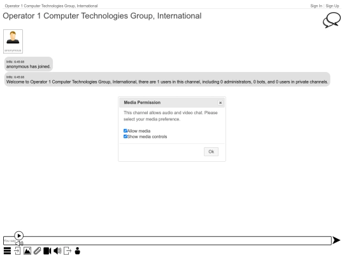Viewport: 344px width, 258px height.
Task: Click the send image icon
Action: [x=27, y=251]
